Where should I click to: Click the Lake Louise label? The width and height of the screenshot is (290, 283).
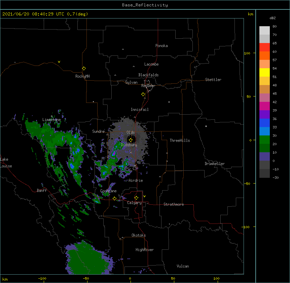[x=6, y=163]
